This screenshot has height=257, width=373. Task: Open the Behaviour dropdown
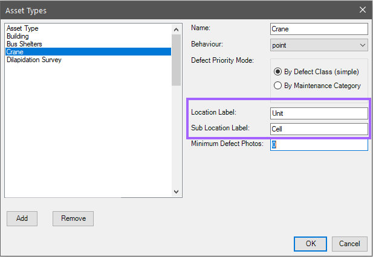click(319, 45)
